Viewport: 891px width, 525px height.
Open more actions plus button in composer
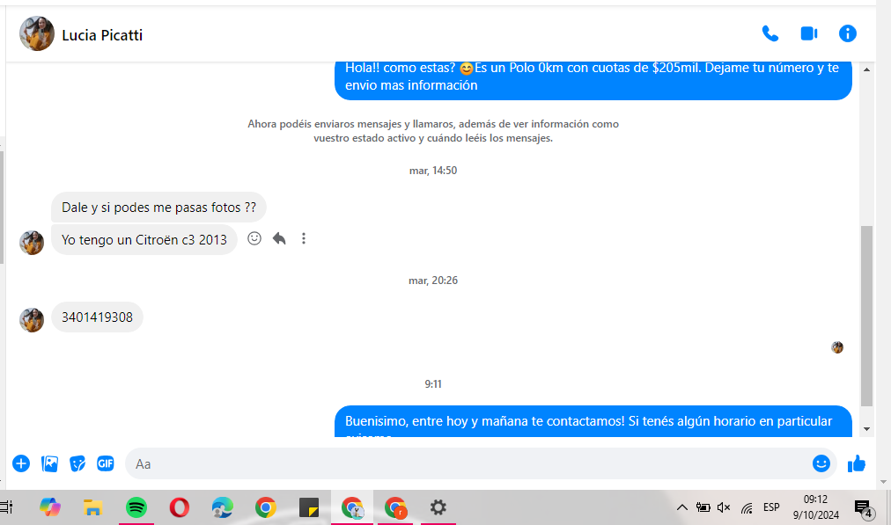21,463
